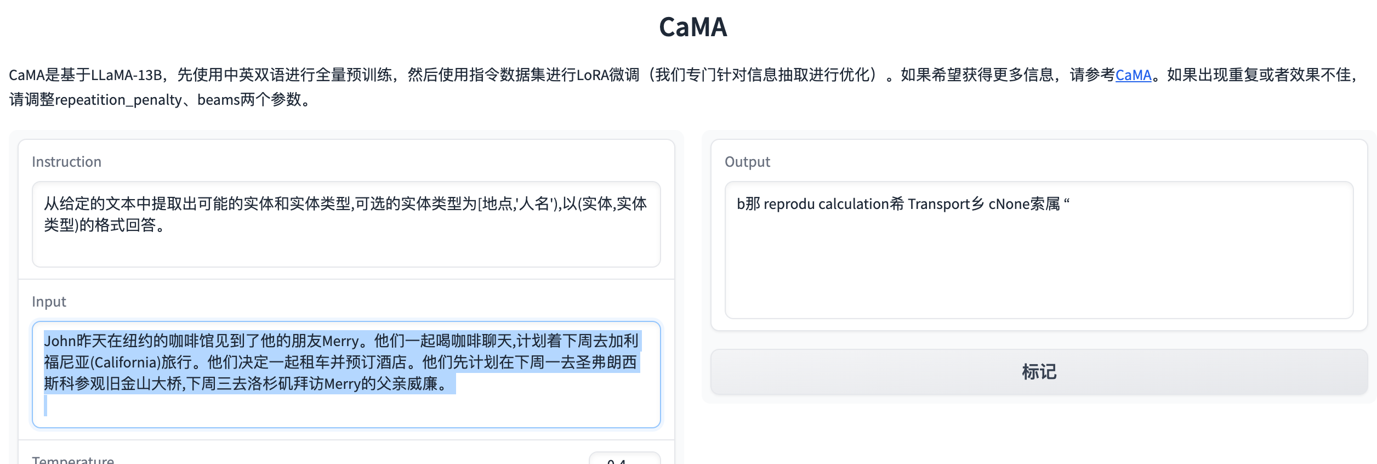Select the Instruction panel label
1377x464 pixels.
67,162
